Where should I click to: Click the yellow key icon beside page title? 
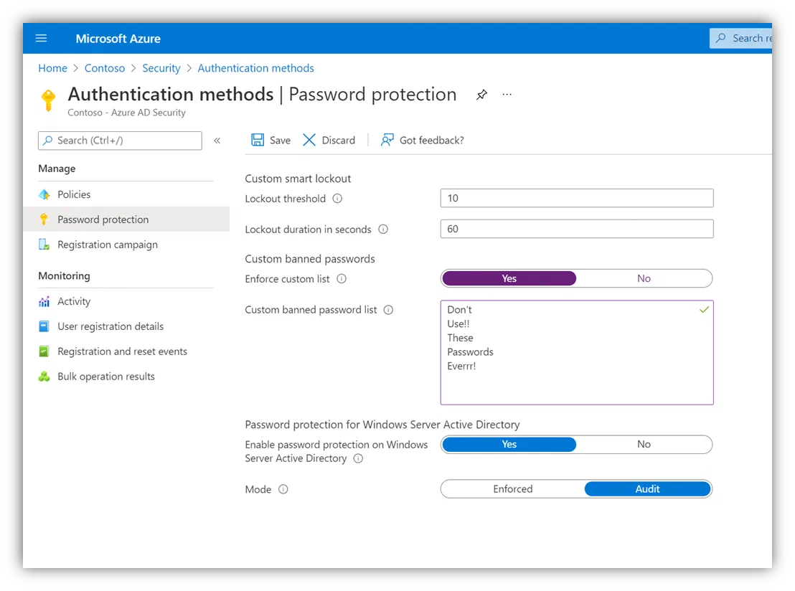point(48,100)
